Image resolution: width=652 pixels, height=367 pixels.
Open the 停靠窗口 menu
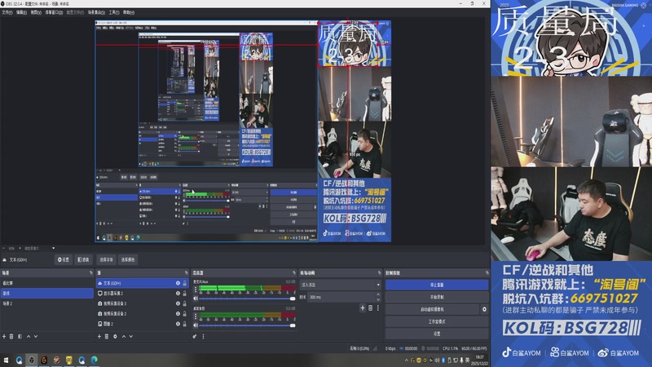click(54, 12)
